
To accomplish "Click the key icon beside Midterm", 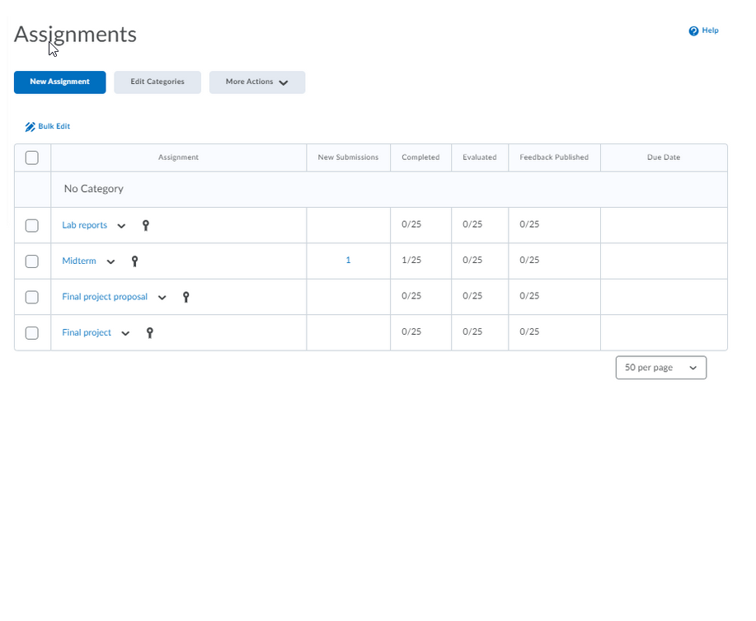I will click(x=135, y=261).
